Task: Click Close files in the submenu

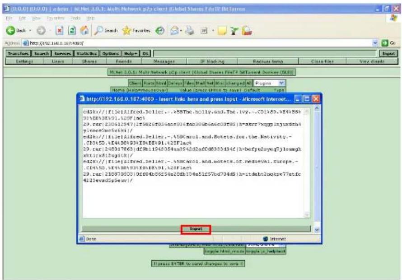Action: (322, 61)
